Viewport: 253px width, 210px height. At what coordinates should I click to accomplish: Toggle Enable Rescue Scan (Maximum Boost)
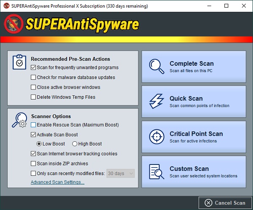pyautogui.click(x=33, y=125)
